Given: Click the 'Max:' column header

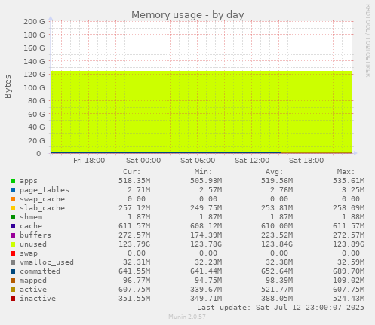Looking at the screenshot, I should pyautogui.click(x=346, y=172).
